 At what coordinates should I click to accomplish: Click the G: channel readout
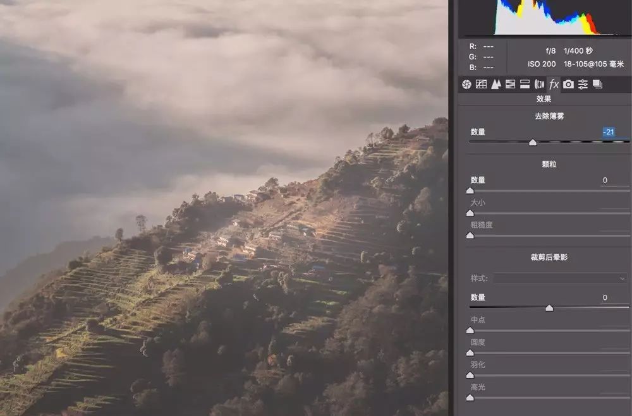pyautogui.click(x=481, y=57)
